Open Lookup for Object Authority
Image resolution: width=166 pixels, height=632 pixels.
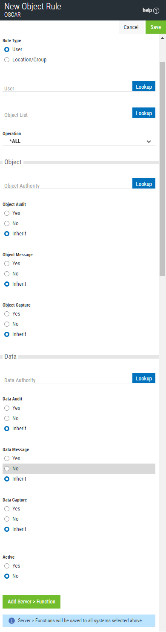point(144,183)
